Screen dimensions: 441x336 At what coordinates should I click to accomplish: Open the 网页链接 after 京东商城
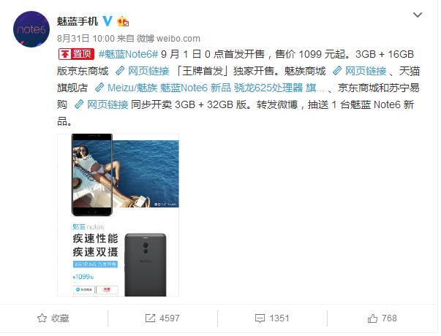143,71
